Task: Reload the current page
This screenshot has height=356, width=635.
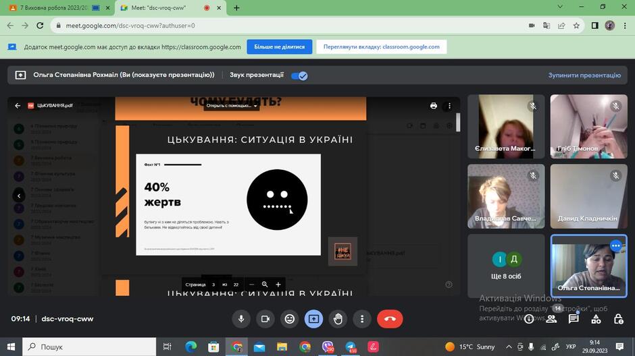Action: tap(40, 26)
